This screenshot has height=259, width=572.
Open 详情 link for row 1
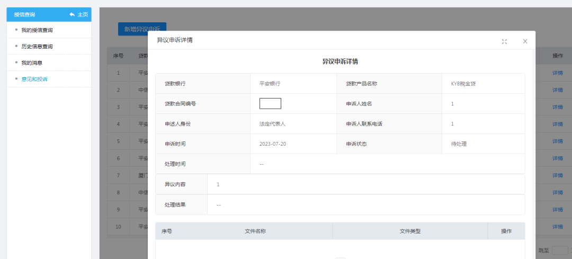[x=557, y=73]
